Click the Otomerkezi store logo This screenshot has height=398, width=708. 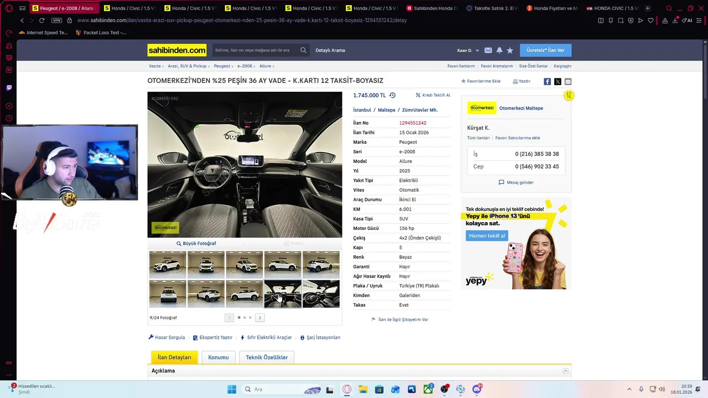click(482, 108)
